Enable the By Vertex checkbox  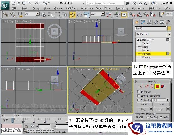point(138,91)
